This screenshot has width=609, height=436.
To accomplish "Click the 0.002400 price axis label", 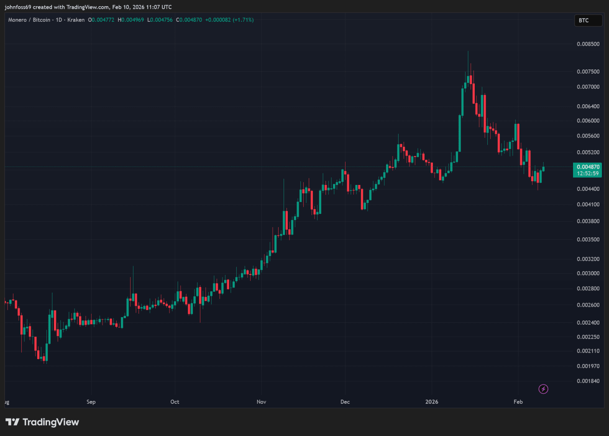I will [588, 323].
